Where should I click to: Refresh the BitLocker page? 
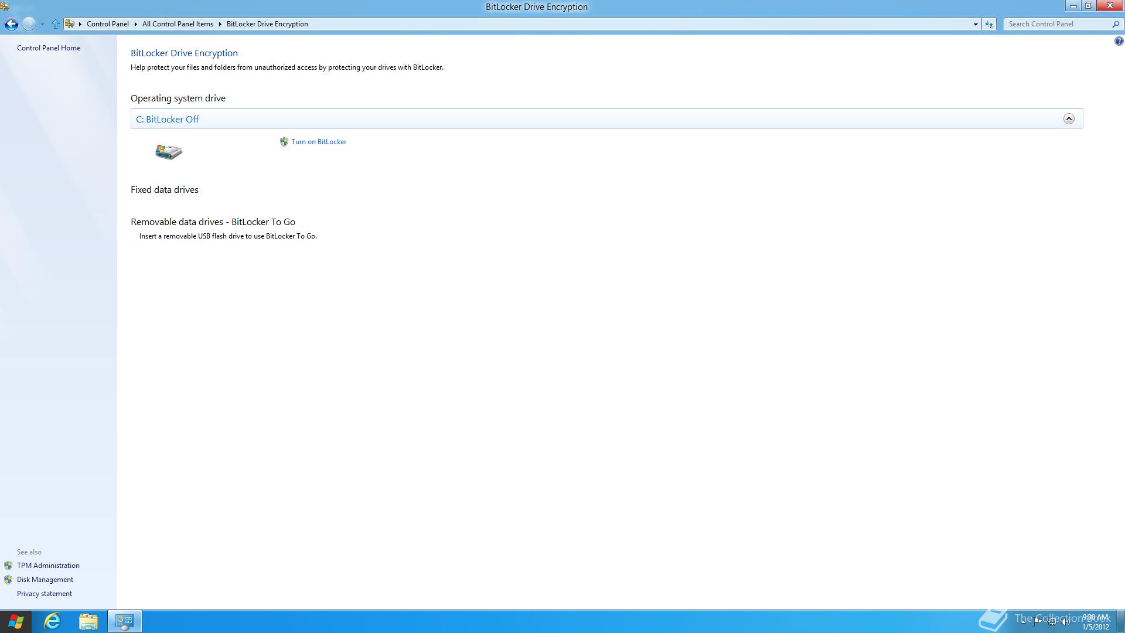pyautogui.click(x=989, y=24)
